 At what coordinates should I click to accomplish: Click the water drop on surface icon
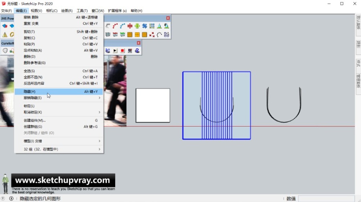tap(159, 26)
